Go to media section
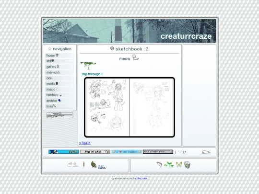The image size is (259, 194). click(x=59, y=84)
